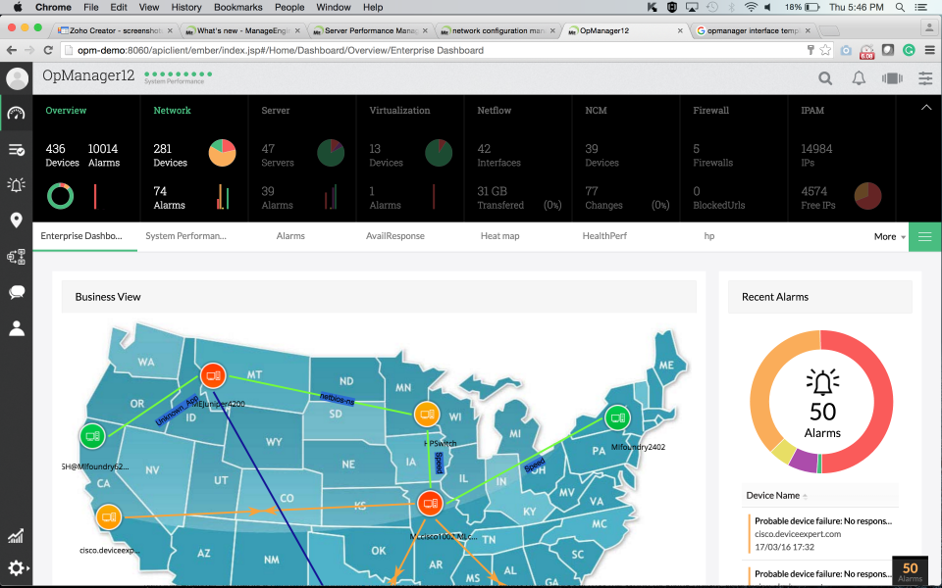Click the quick settings sliders icon
This screenshot has width=942, height=588.
pos(925,78)
